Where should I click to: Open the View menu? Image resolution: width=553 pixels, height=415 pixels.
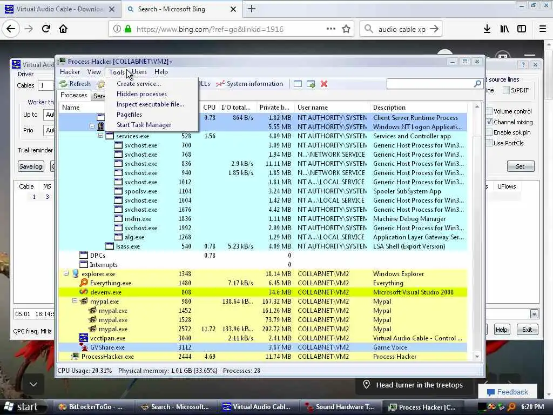tap(94, 72)
